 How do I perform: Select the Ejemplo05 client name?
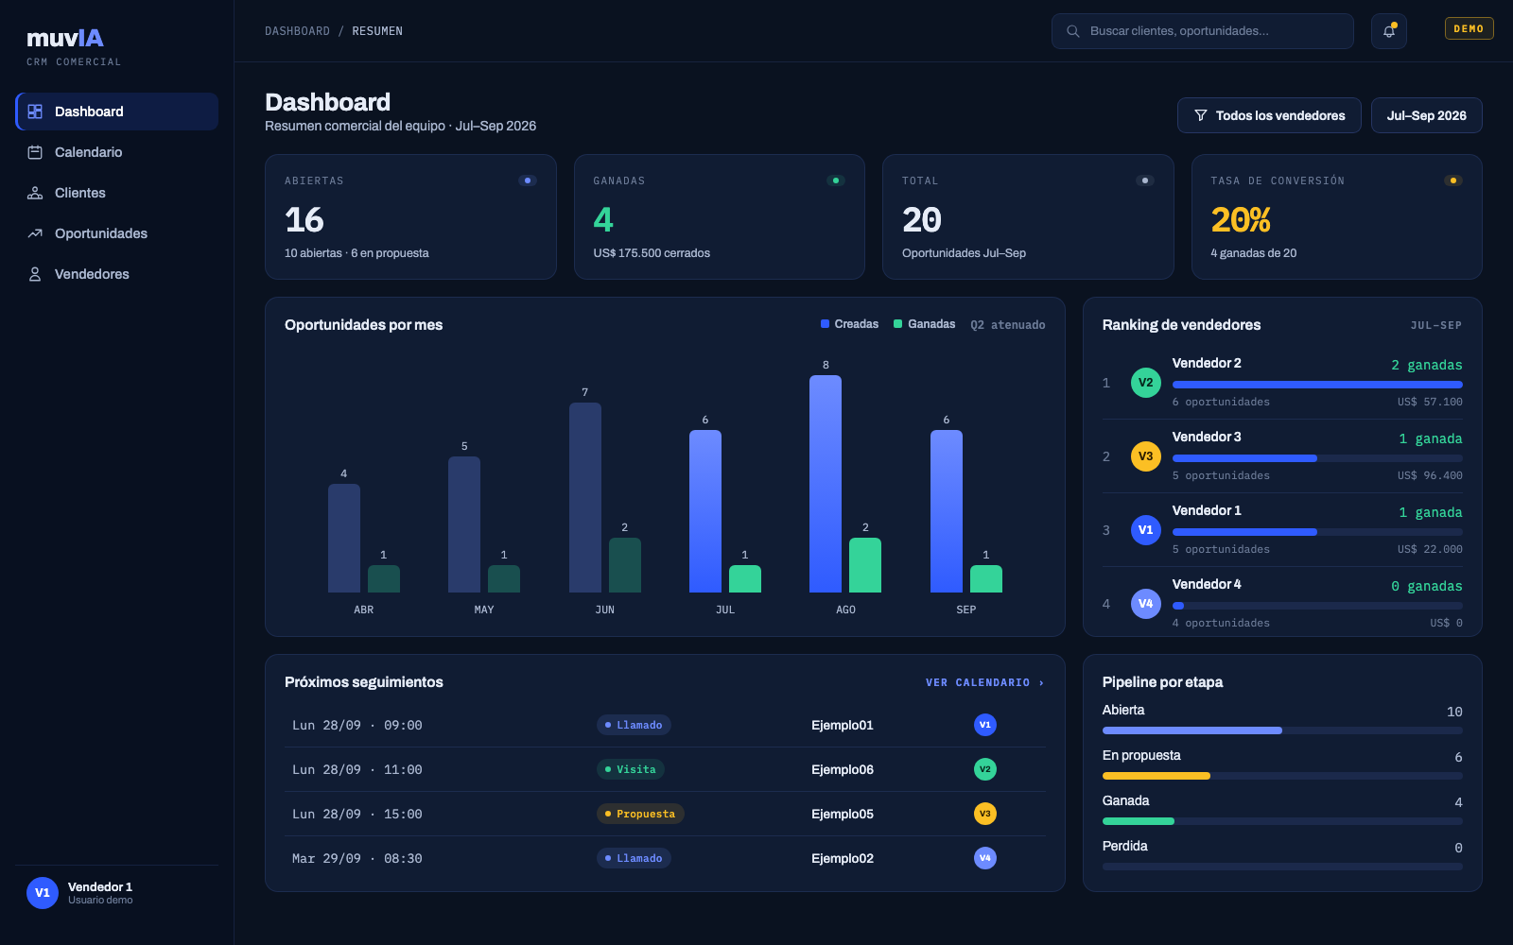843,814
